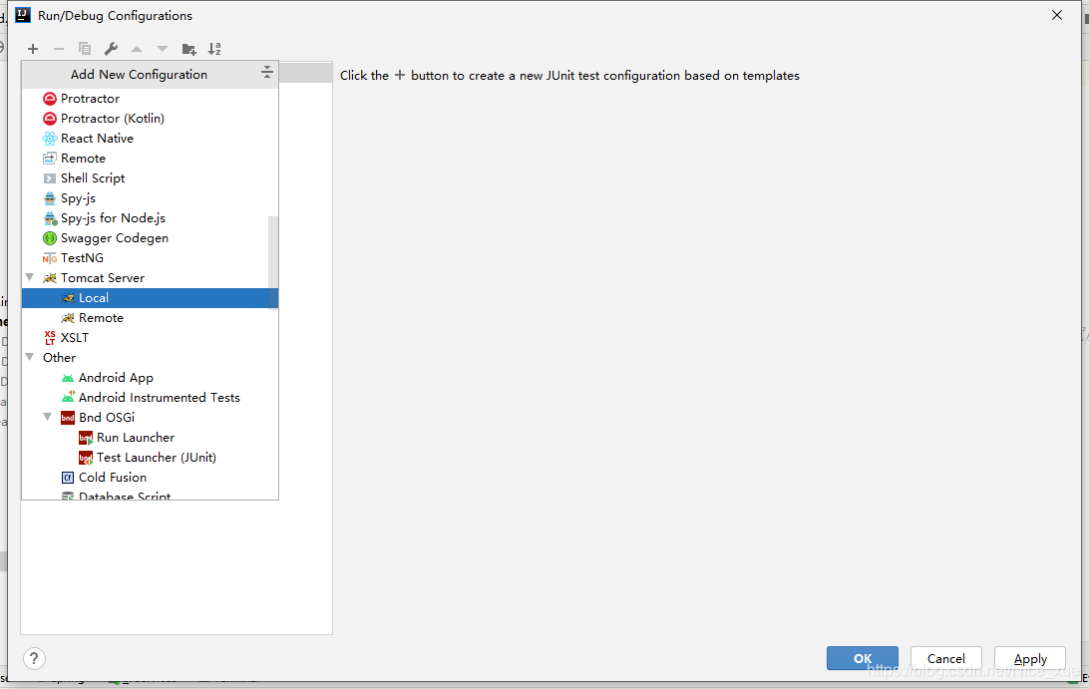Screen dimensions: 1089x689
Task: Click the OK button
Action: coord(862,658)
